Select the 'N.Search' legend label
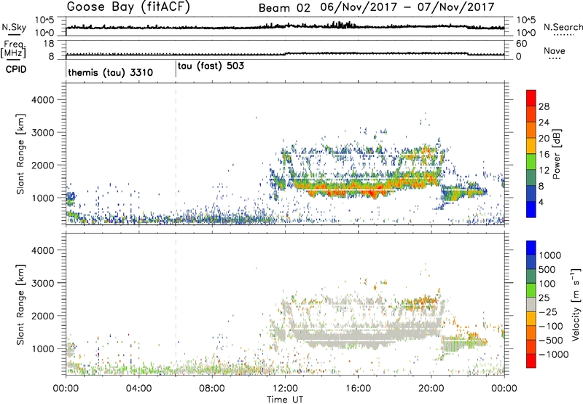This screenshot has height=404, width=583. (x=563, y=27)
